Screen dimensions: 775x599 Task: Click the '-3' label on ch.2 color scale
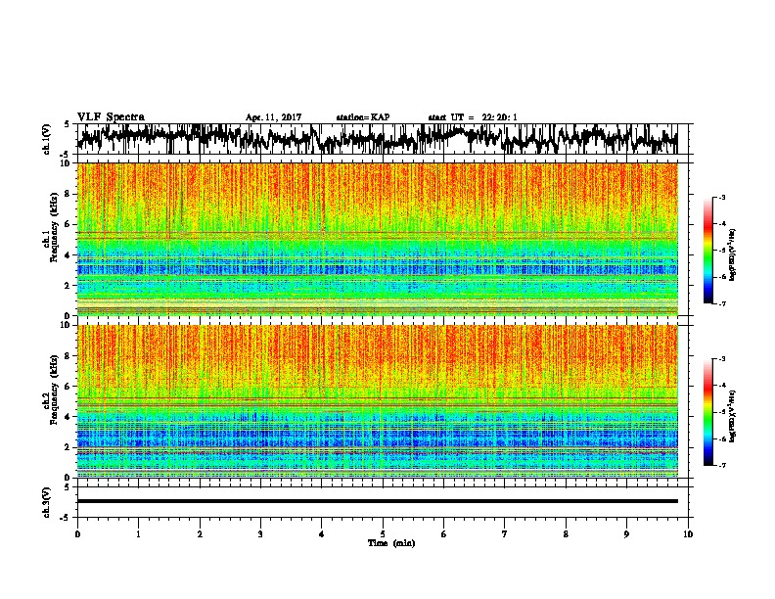point(721,359)
